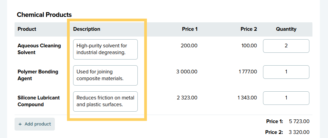Select the Polymer Bonding Agent product name
The image size is (328, 138).
(x=38, y=75)
